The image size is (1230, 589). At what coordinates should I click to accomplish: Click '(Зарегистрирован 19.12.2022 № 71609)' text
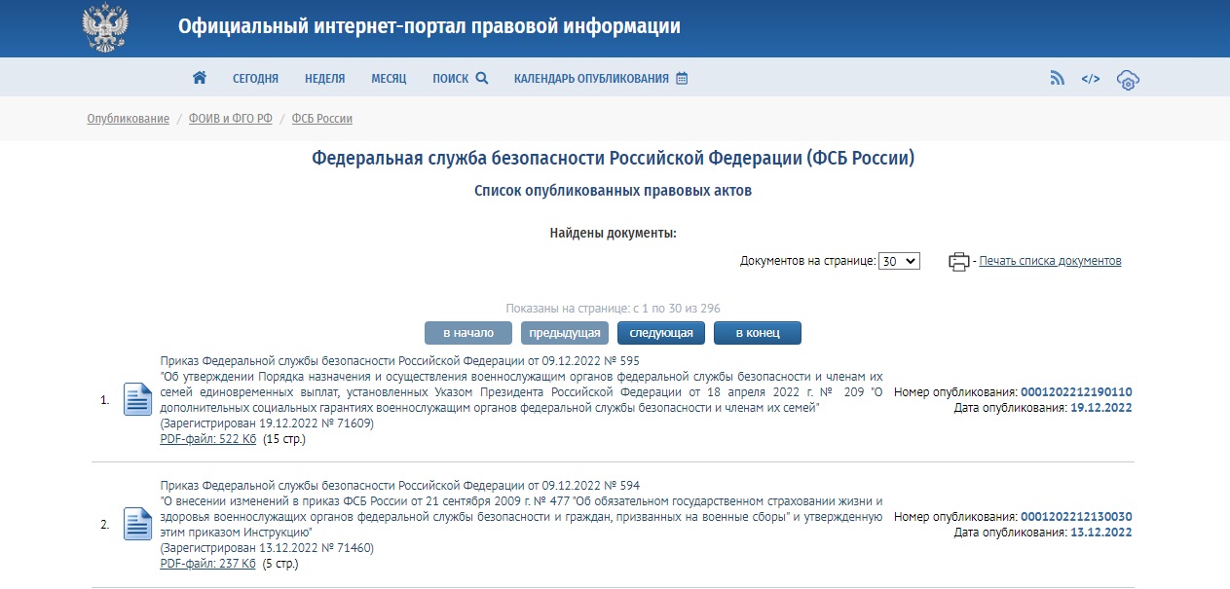(x=267, y=423)
